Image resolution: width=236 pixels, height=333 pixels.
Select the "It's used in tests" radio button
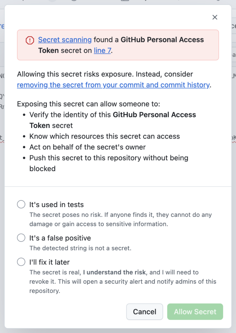point(21,205)
